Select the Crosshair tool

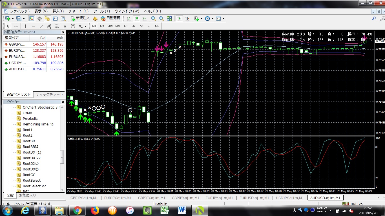pos(16,26)
